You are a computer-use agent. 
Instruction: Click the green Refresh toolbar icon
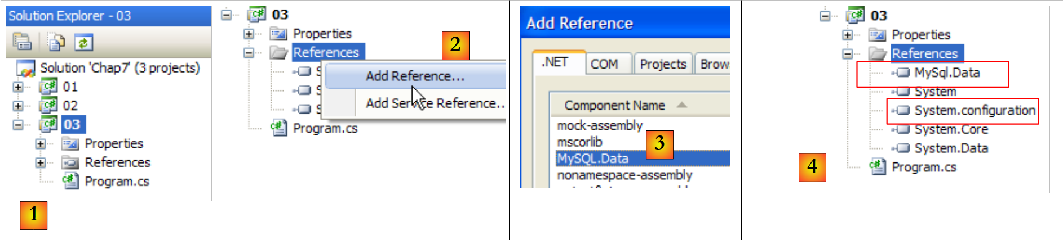83,42
